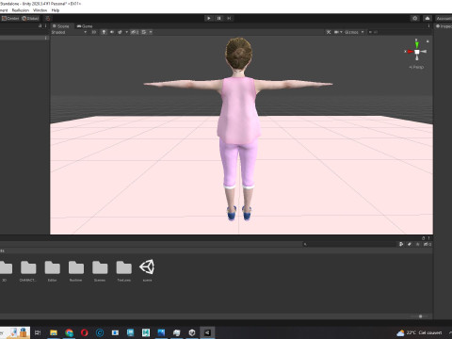
Task: Open the Collab services icon in the top toolbar
Action: (x=415, y=18)
